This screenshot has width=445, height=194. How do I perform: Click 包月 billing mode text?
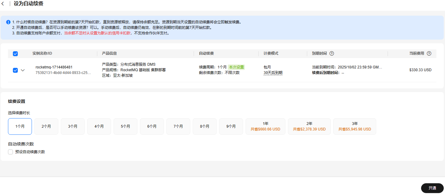click(267, 67)
